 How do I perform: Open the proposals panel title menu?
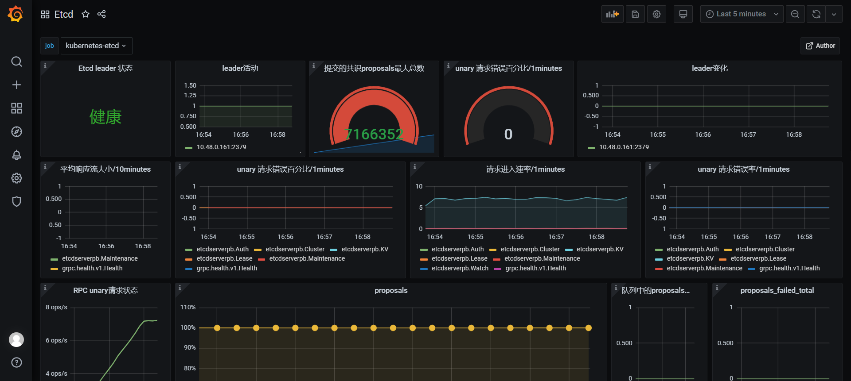point(390,290)
